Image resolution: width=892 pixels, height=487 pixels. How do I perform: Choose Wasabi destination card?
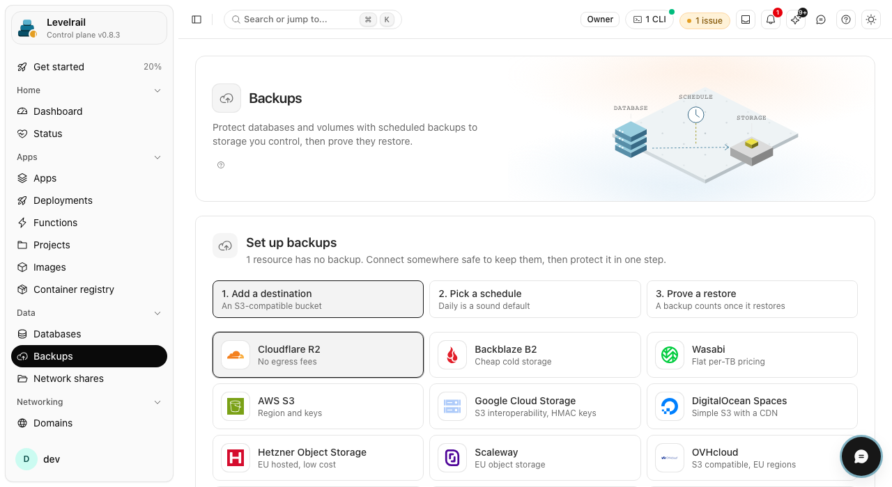(752, 355)
